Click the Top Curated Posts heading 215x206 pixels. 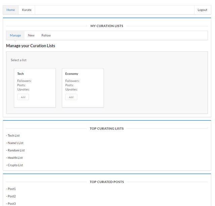click(x=107, y=182)
